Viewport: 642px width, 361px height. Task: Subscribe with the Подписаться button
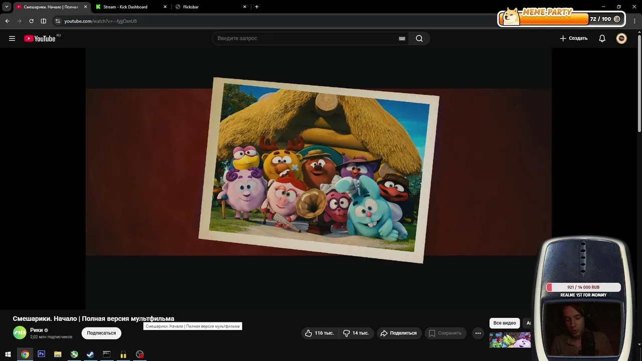click(101, 333)
